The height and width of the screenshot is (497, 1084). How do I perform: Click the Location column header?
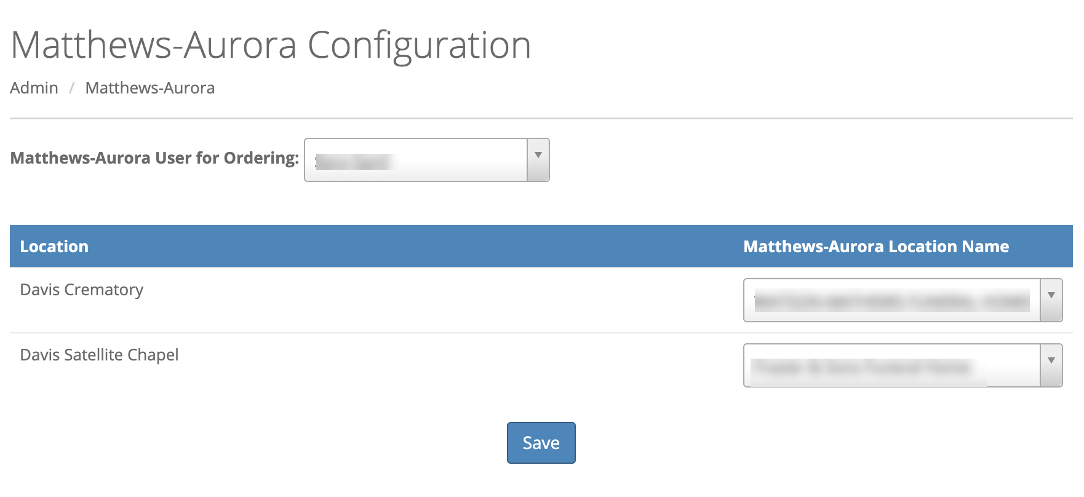click(54, 247)
